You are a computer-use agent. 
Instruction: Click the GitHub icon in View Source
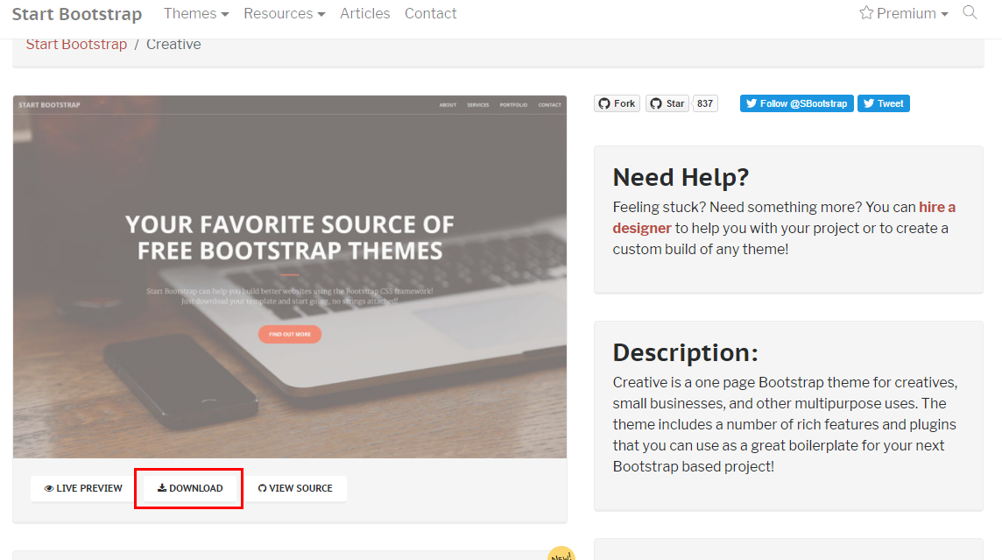pyautogui.click(x=262, y=488)
